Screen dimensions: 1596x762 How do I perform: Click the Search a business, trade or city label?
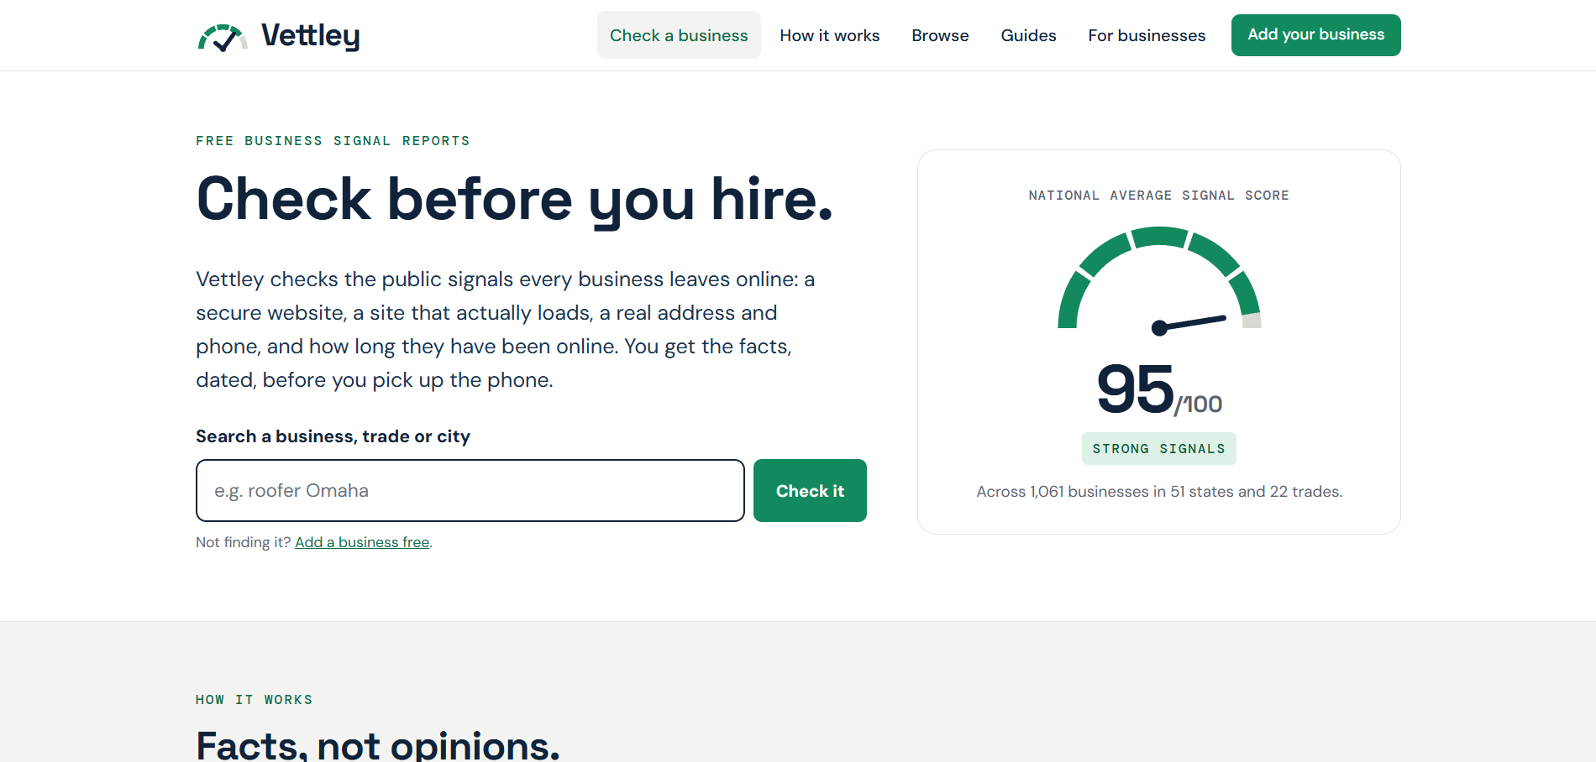(x=333, y=436)
